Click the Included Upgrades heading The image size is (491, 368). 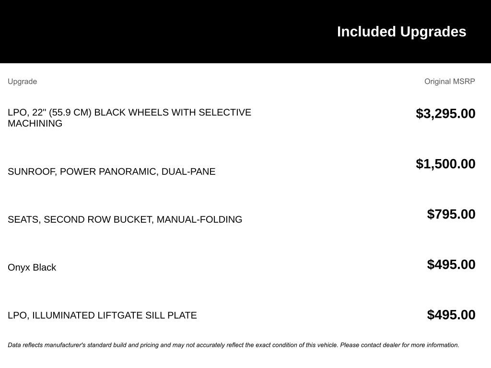coord(401,32)
